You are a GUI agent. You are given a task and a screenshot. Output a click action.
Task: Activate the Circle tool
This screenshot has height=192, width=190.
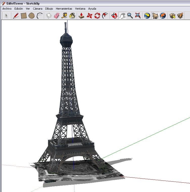(x=31, y=16)
